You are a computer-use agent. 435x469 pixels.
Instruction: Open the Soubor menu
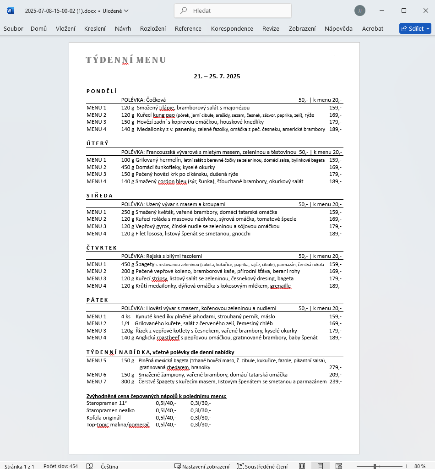(13, 28)
